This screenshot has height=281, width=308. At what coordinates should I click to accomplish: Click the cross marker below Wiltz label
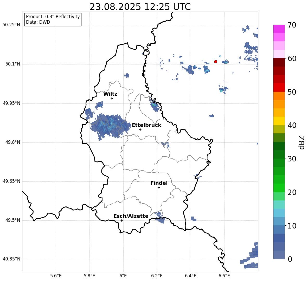tap(112, 98)
